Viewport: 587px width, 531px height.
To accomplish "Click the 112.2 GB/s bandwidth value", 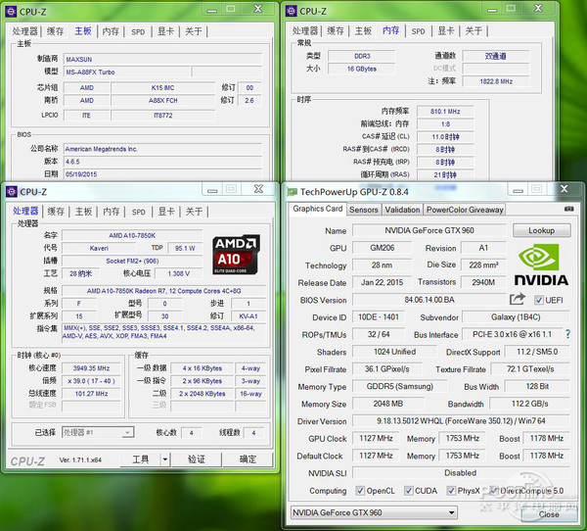I will click(x=529, y=404).
